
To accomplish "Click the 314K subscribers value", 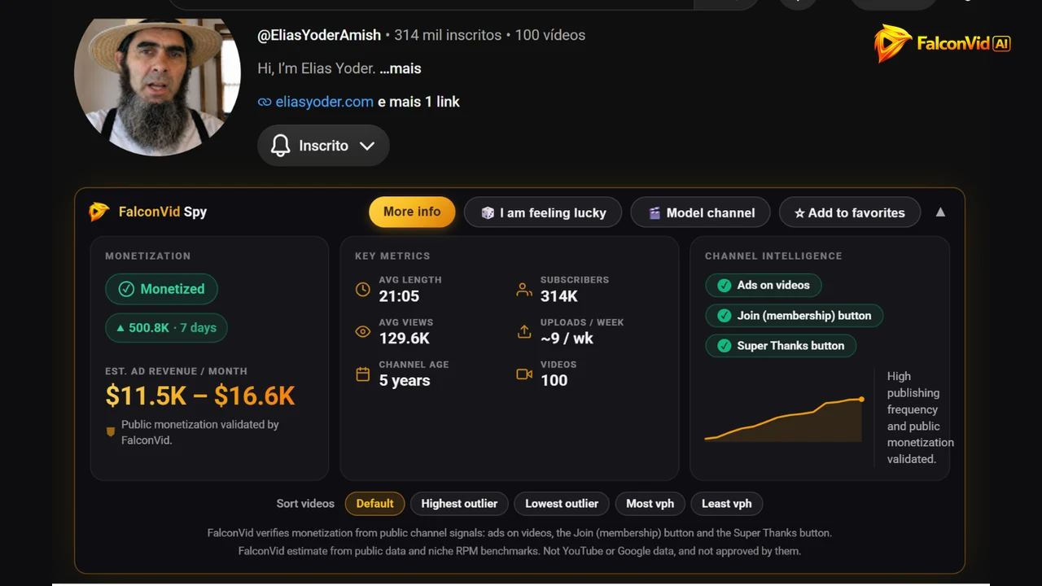I will (x=559, y=296).
